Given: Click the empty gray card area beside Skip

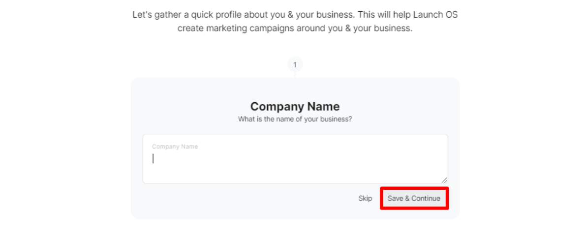Looking at the screenshot, I should pos(247,199).
